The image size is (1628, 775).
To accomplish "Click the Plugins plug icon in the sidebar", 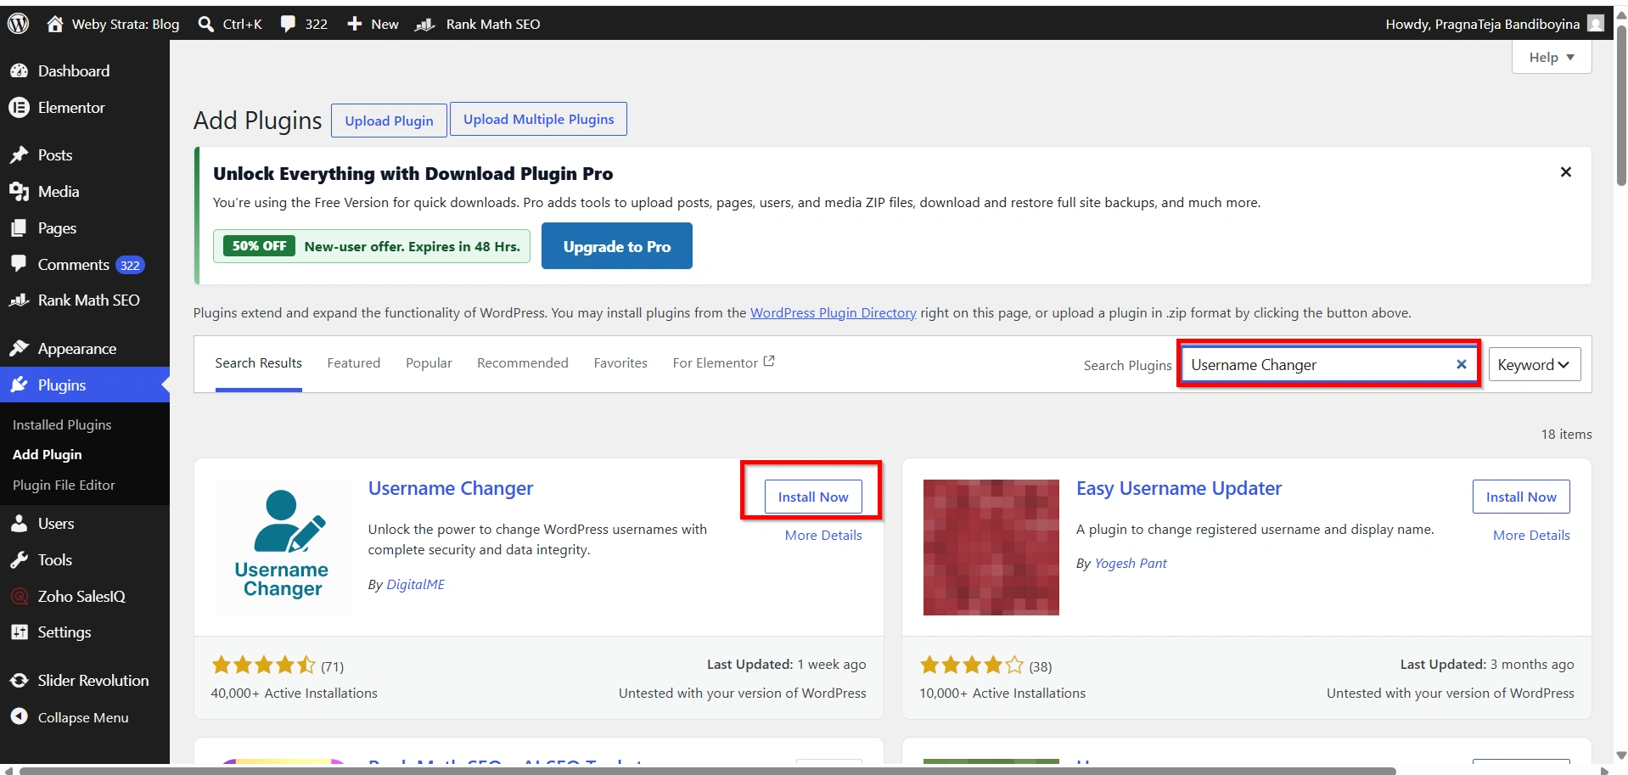I will 19,385.
